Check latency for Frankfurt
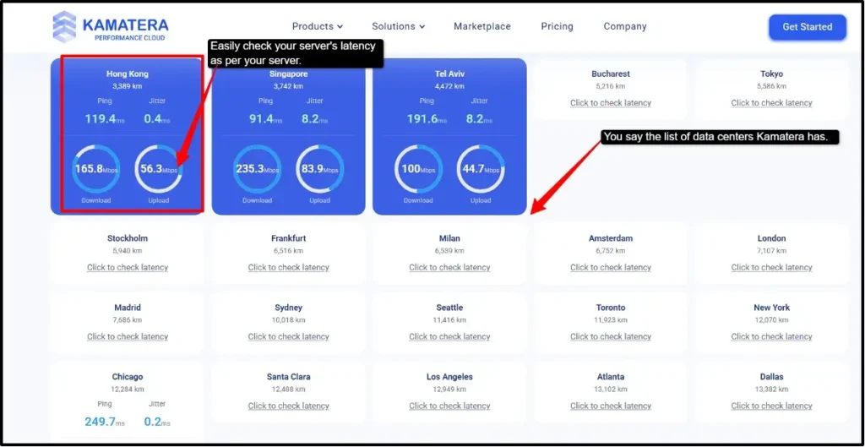 coord(289,267)
